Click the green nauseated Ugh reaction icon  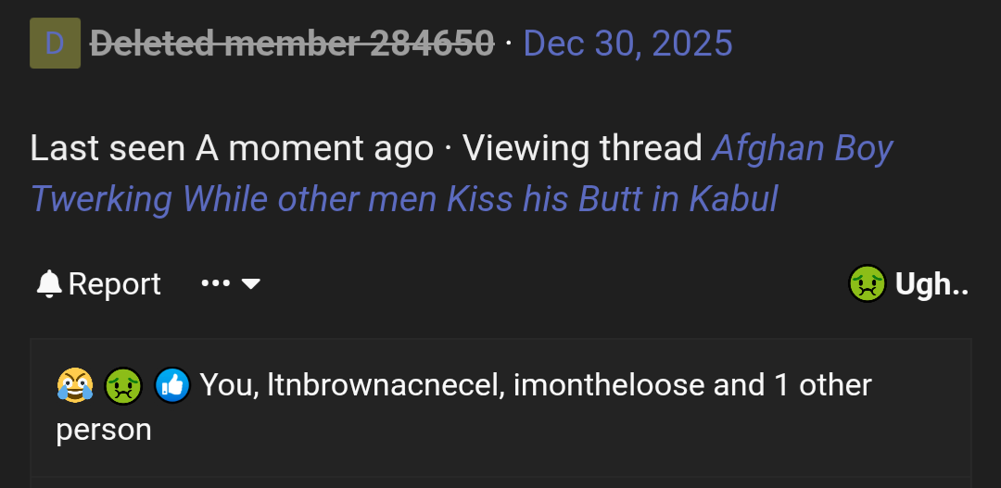tap(868, 284)
